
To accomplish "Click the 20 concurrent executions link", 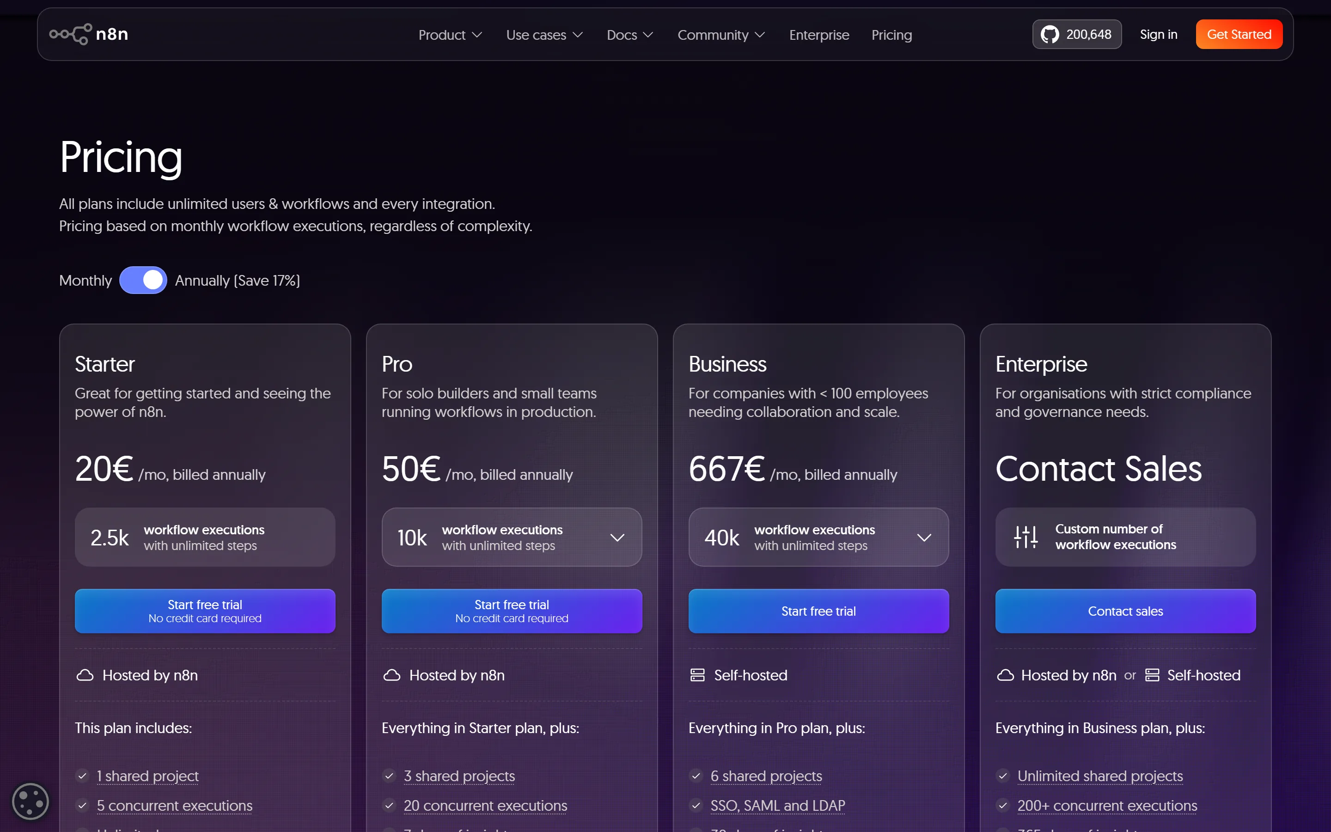I will pos(485,806).
